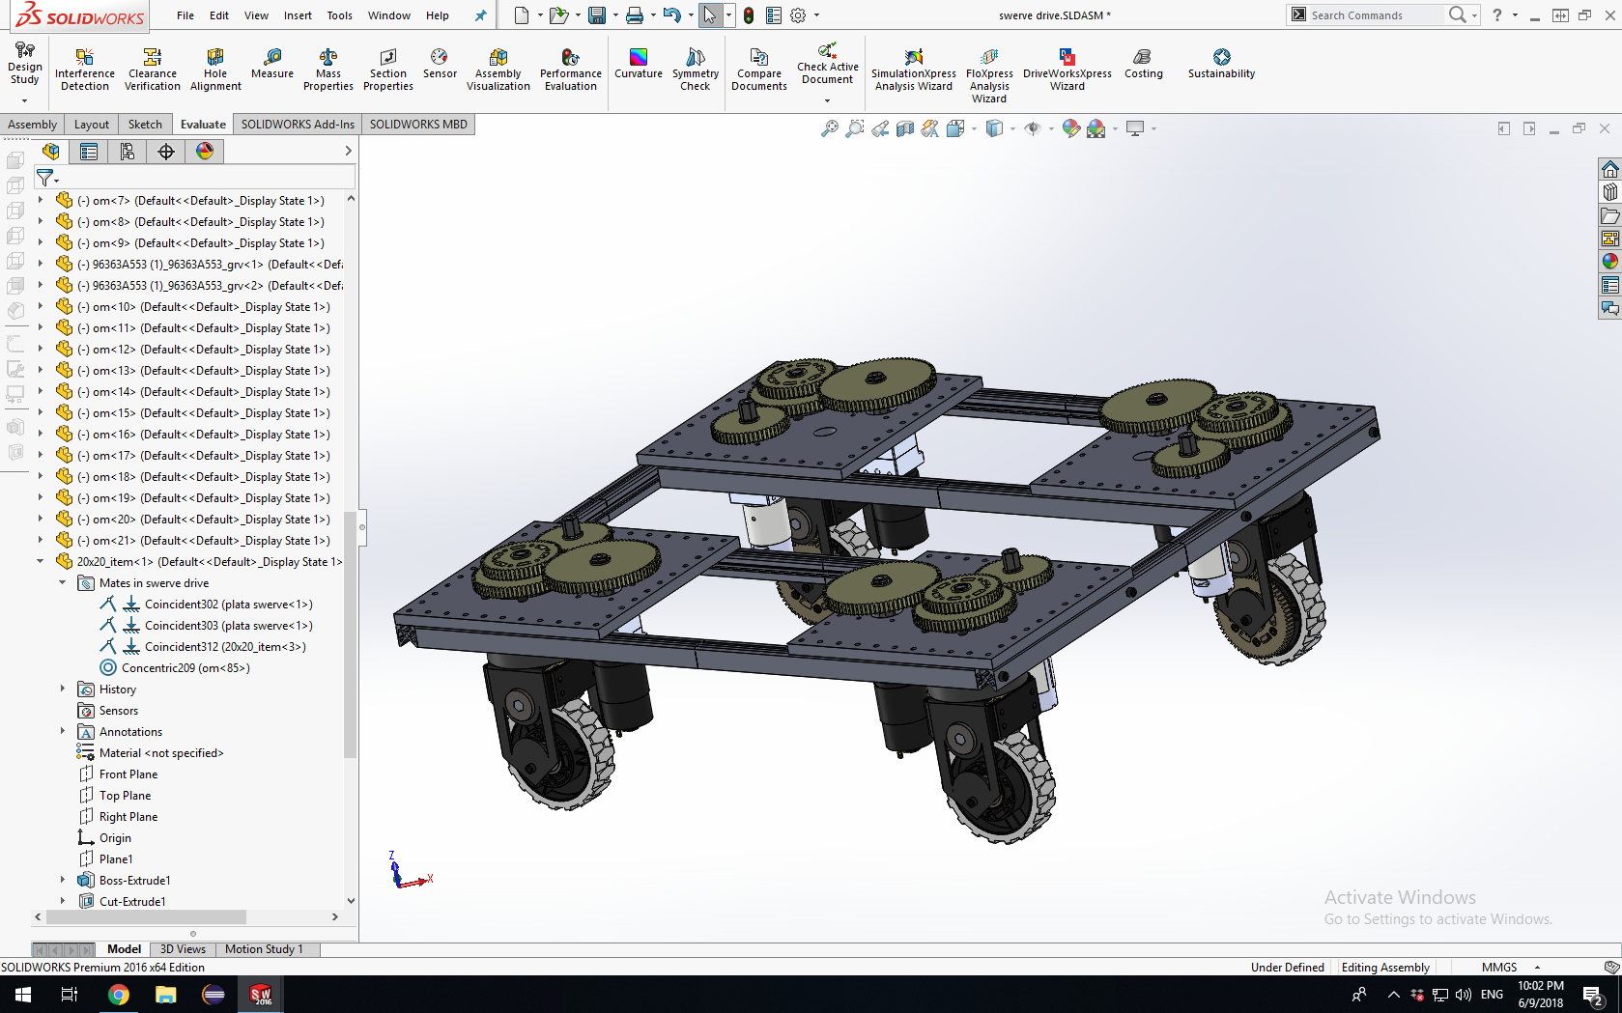1622x1013 pixels.
Task: Open the Motion Study 1 tab
Action: [264, 949]
